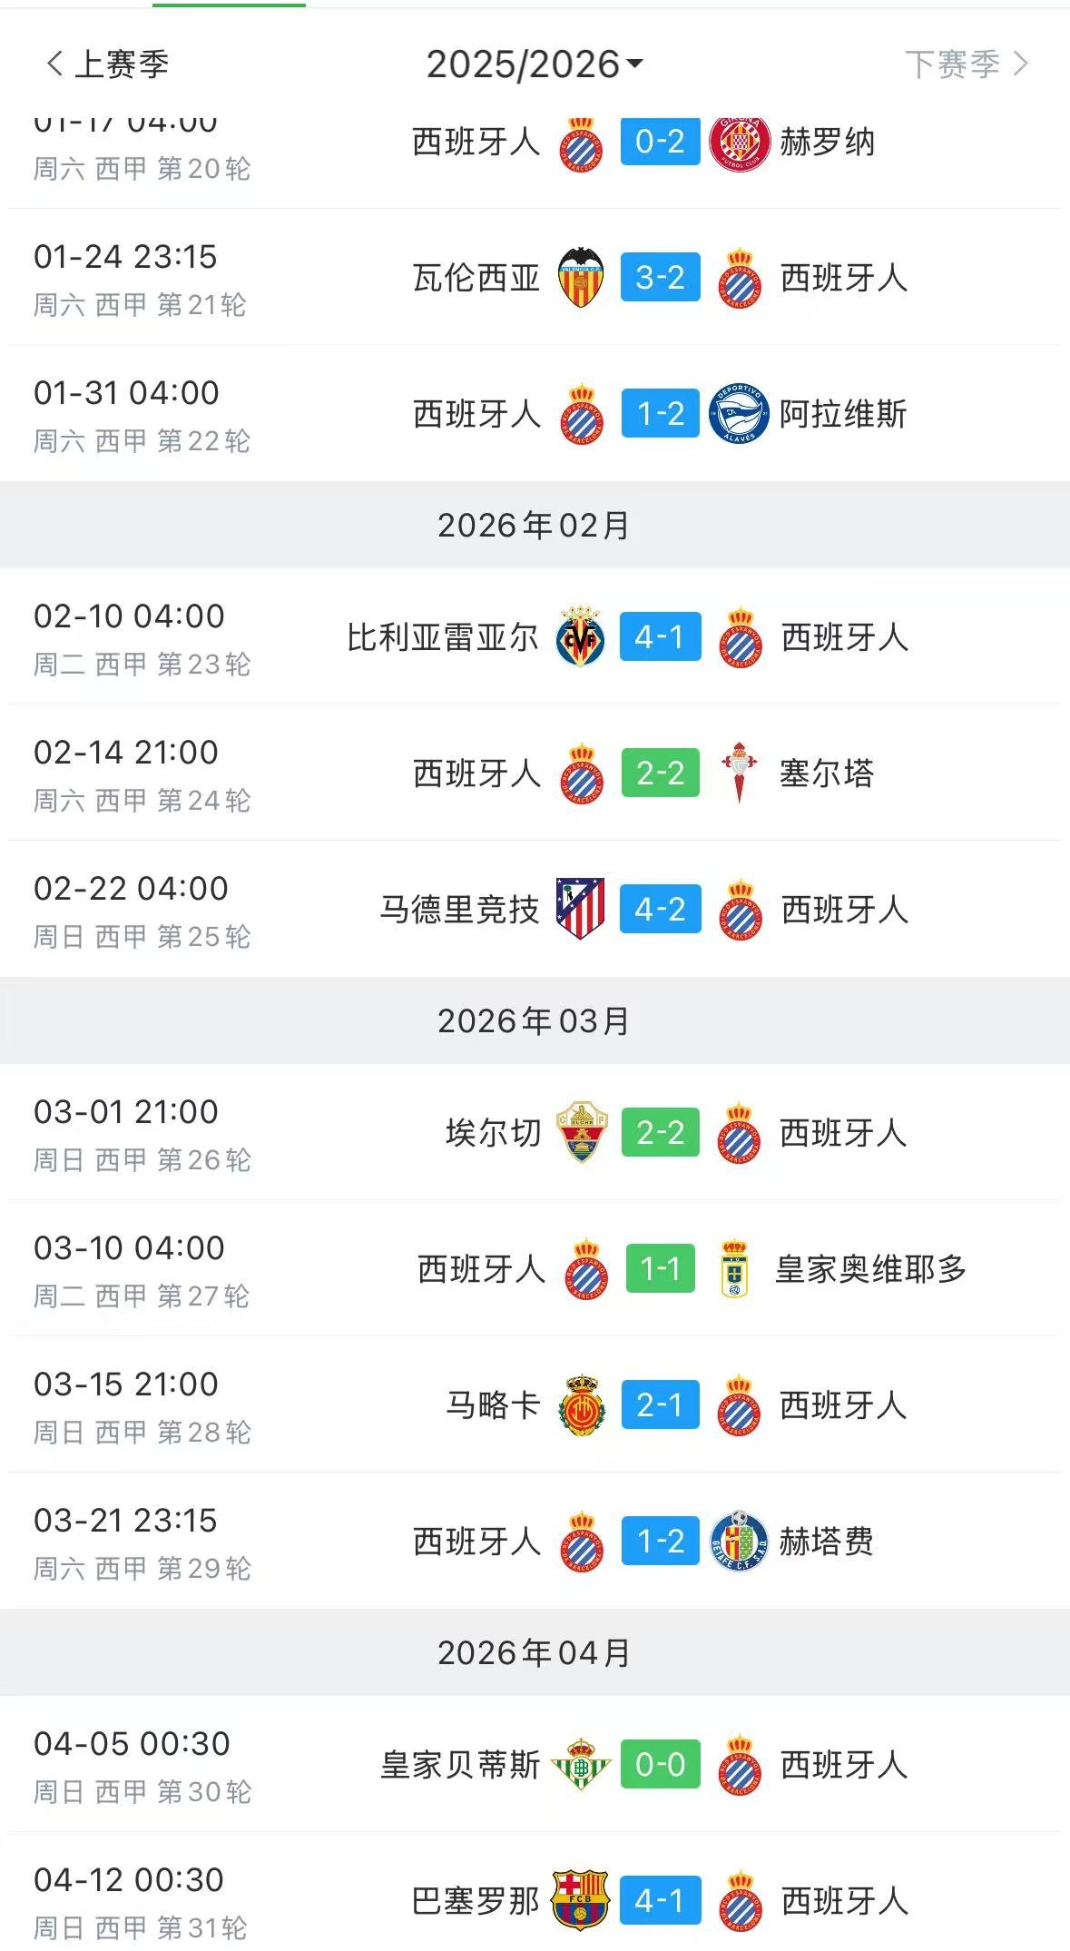
Task: Tap the Celta (塞尔塔) club crest
Action: (739, 774)
